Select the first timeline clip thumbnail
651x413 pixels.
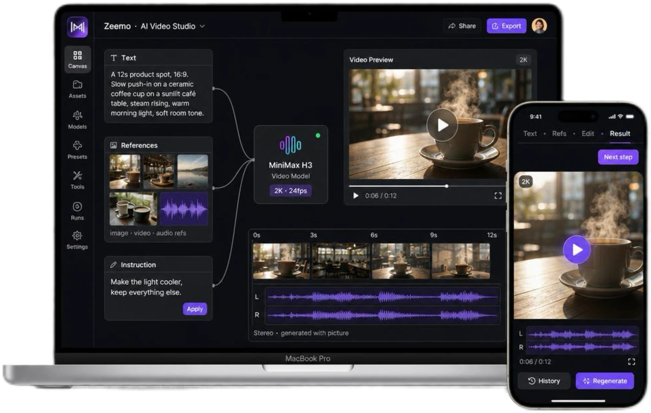click(x=281, y=261)
